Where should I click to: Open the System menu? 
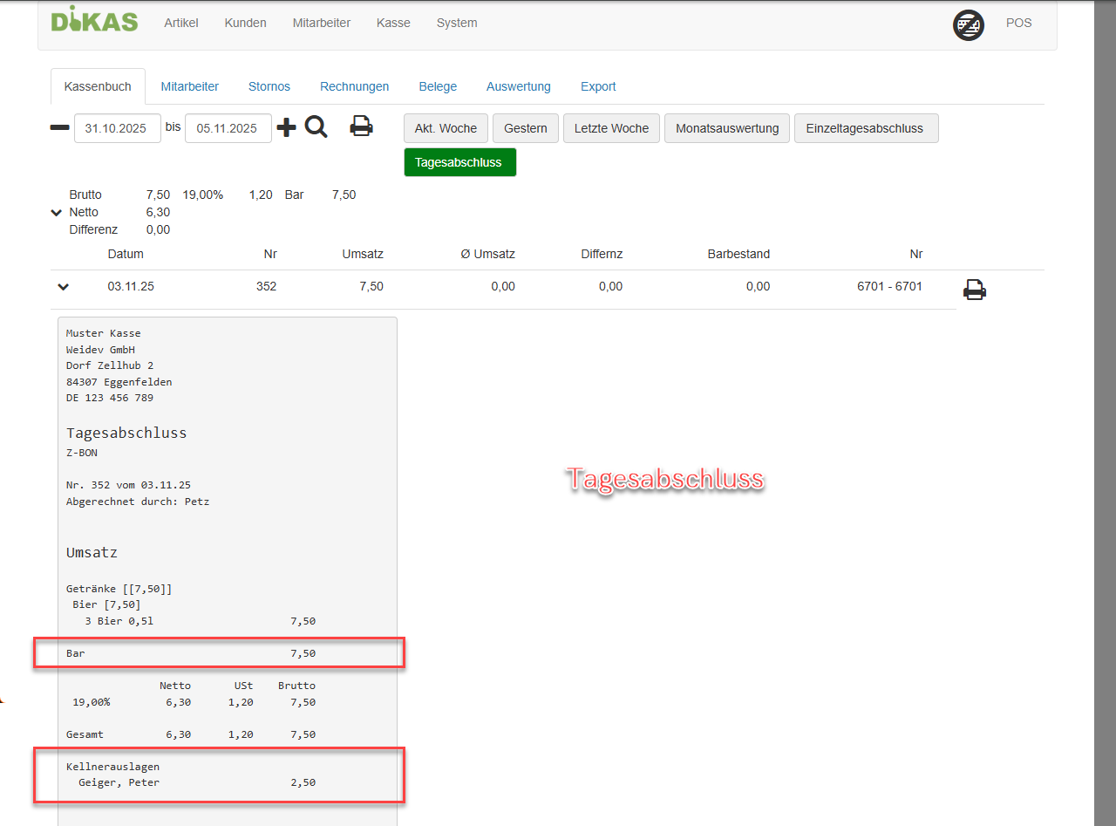(457, 24)
